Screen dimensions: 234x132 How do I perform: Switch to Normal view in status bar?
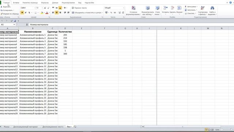coord(206,130)
